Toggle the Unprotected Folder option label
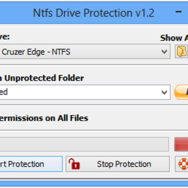Screen dimensions: 188x188 42,78
